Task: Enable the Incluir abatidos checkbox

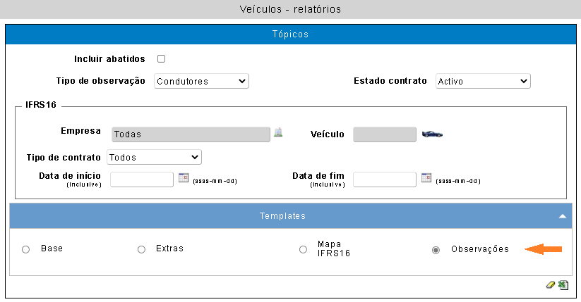Action: pyautogui.click(x=161, y=58)
